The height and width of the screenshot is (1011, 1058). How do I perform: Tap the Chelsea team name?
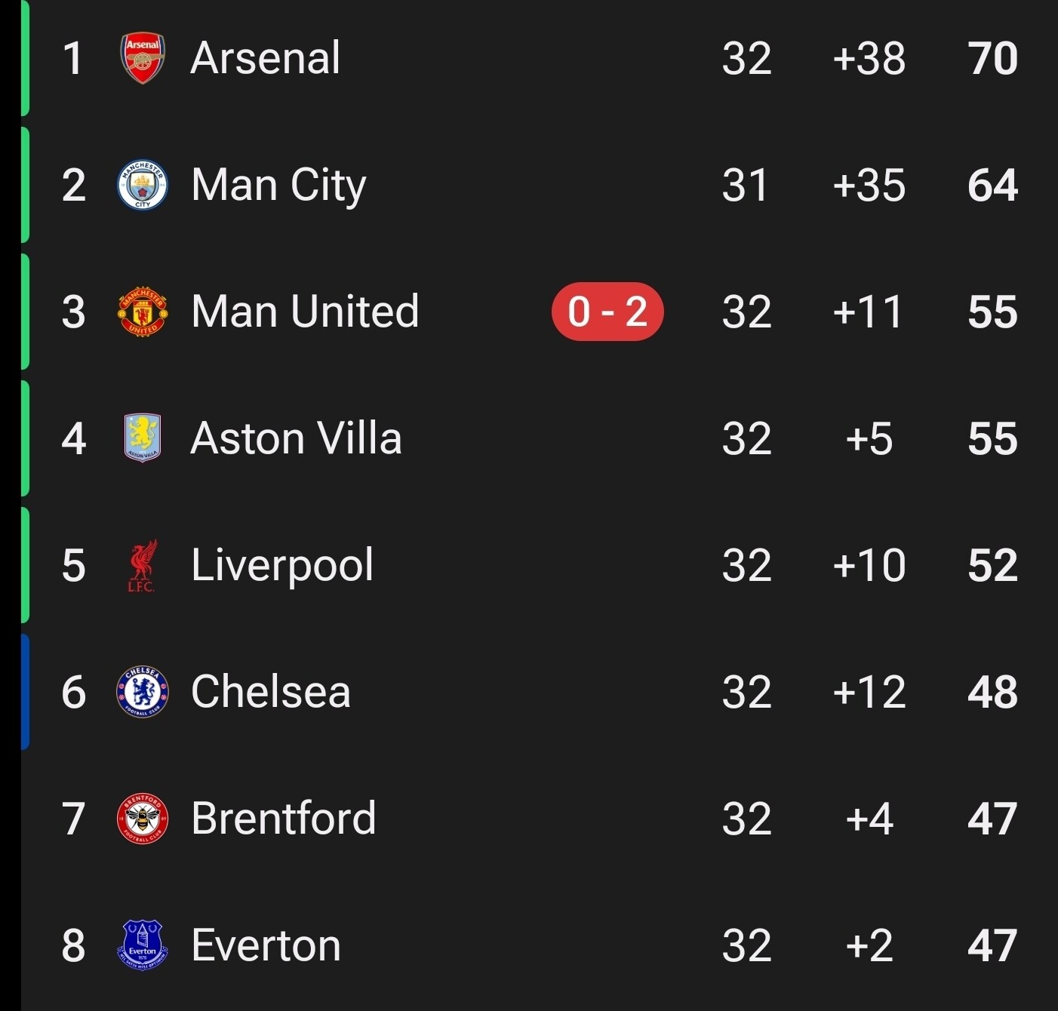coord(271,692)
